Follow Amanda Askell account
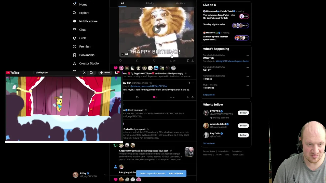This screenshot has height=183, width=326. coord(243,126)
